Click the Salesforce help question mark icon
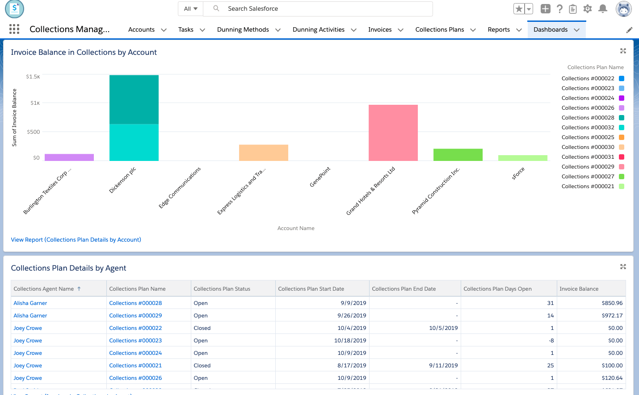 coord(559,8)
